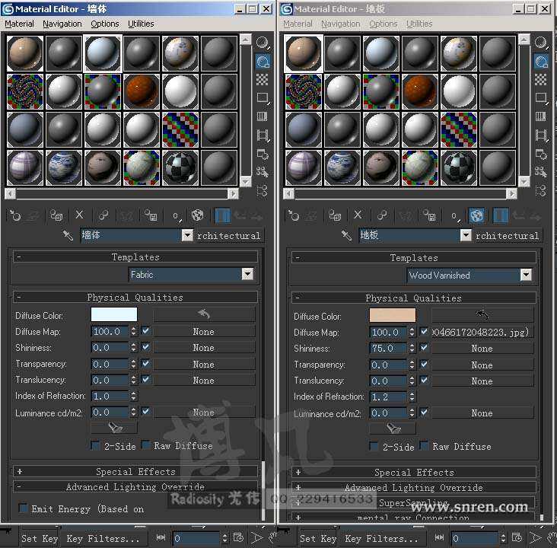The width and height of the screenshot is (557, 548).
Task: Enable 2-Side checkbox in left editor
Action: [96, 445]
